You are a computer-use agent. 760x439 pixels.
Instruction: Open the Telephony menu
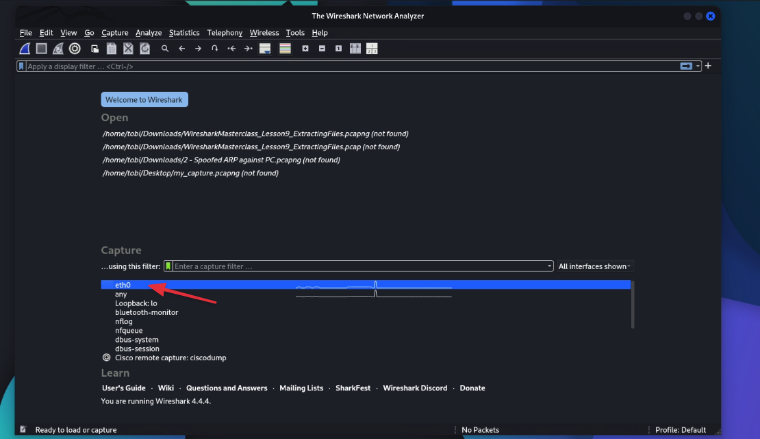click(225, 33)
